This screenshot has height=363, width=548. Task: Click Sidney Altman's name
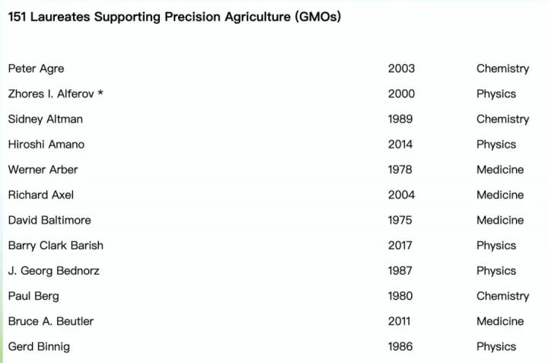coord(46,119)
